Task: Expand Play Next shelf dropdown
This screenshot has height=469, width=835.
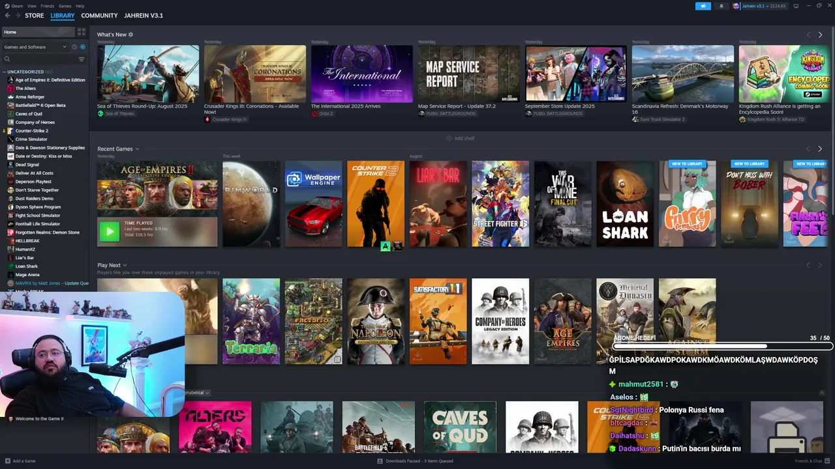Action: click(125, 265)
